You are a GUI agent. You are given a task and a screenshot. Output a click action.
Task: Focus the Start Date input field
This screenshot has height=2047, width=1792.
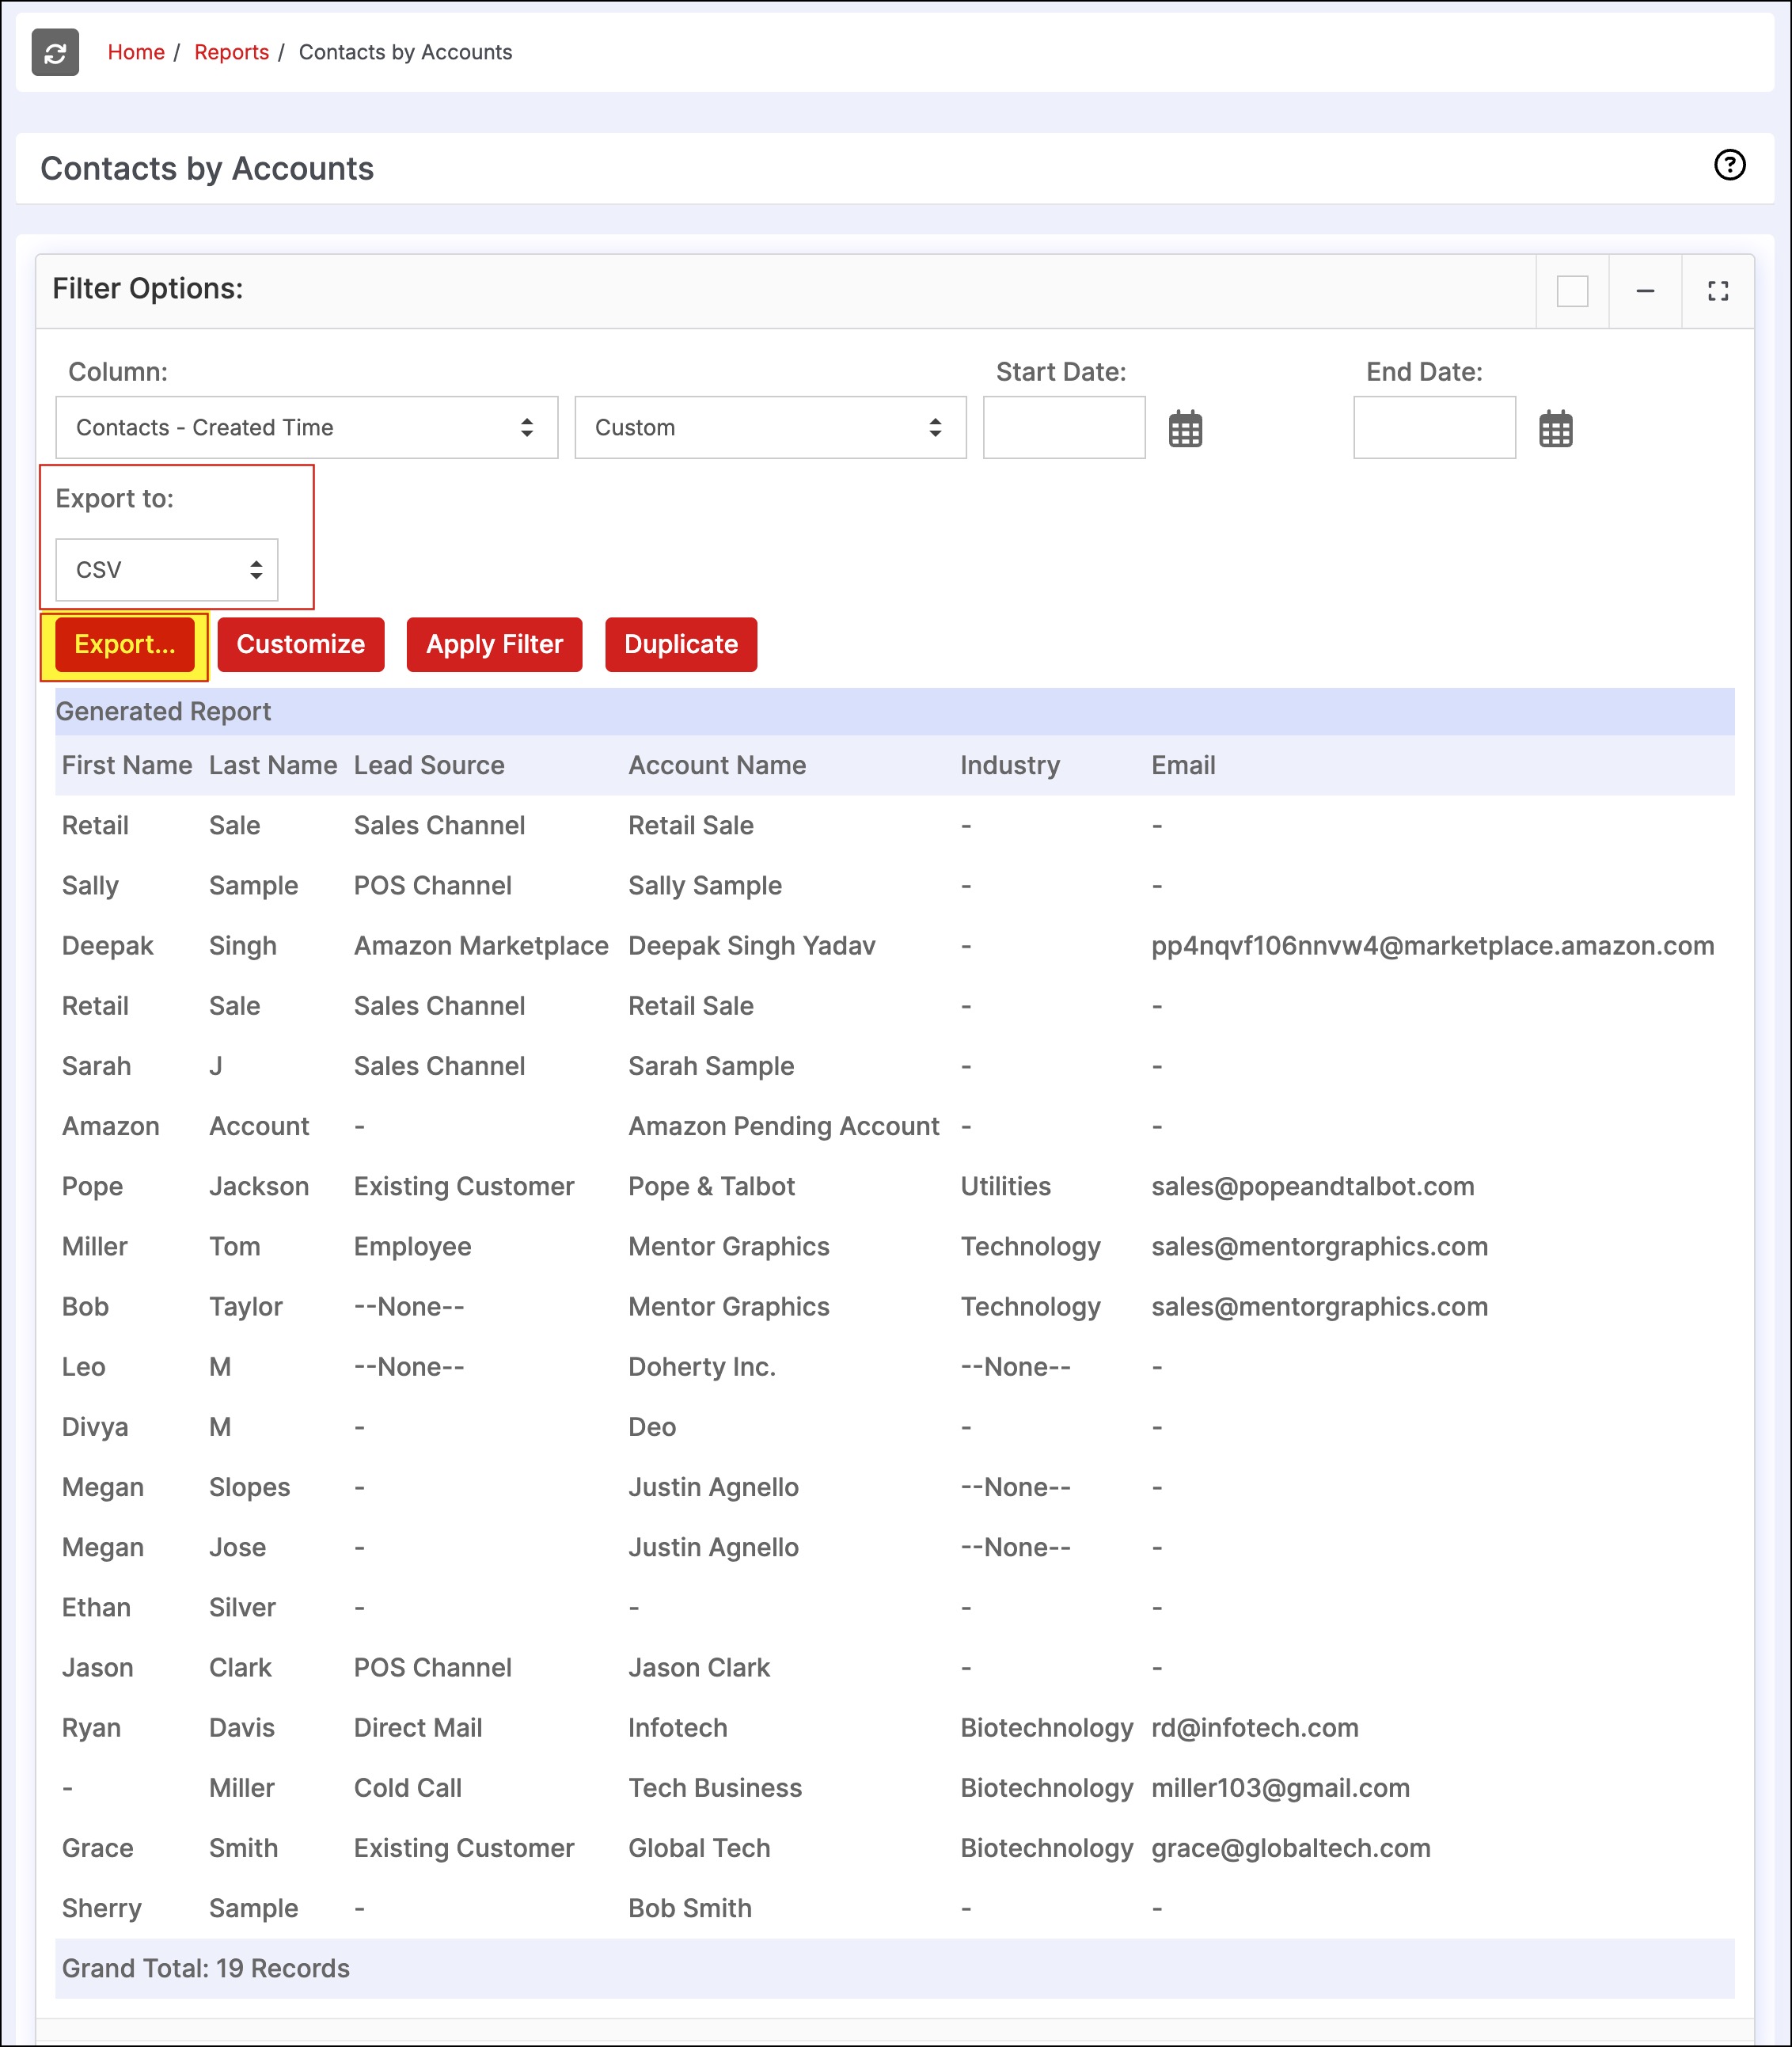(1064, 427)
